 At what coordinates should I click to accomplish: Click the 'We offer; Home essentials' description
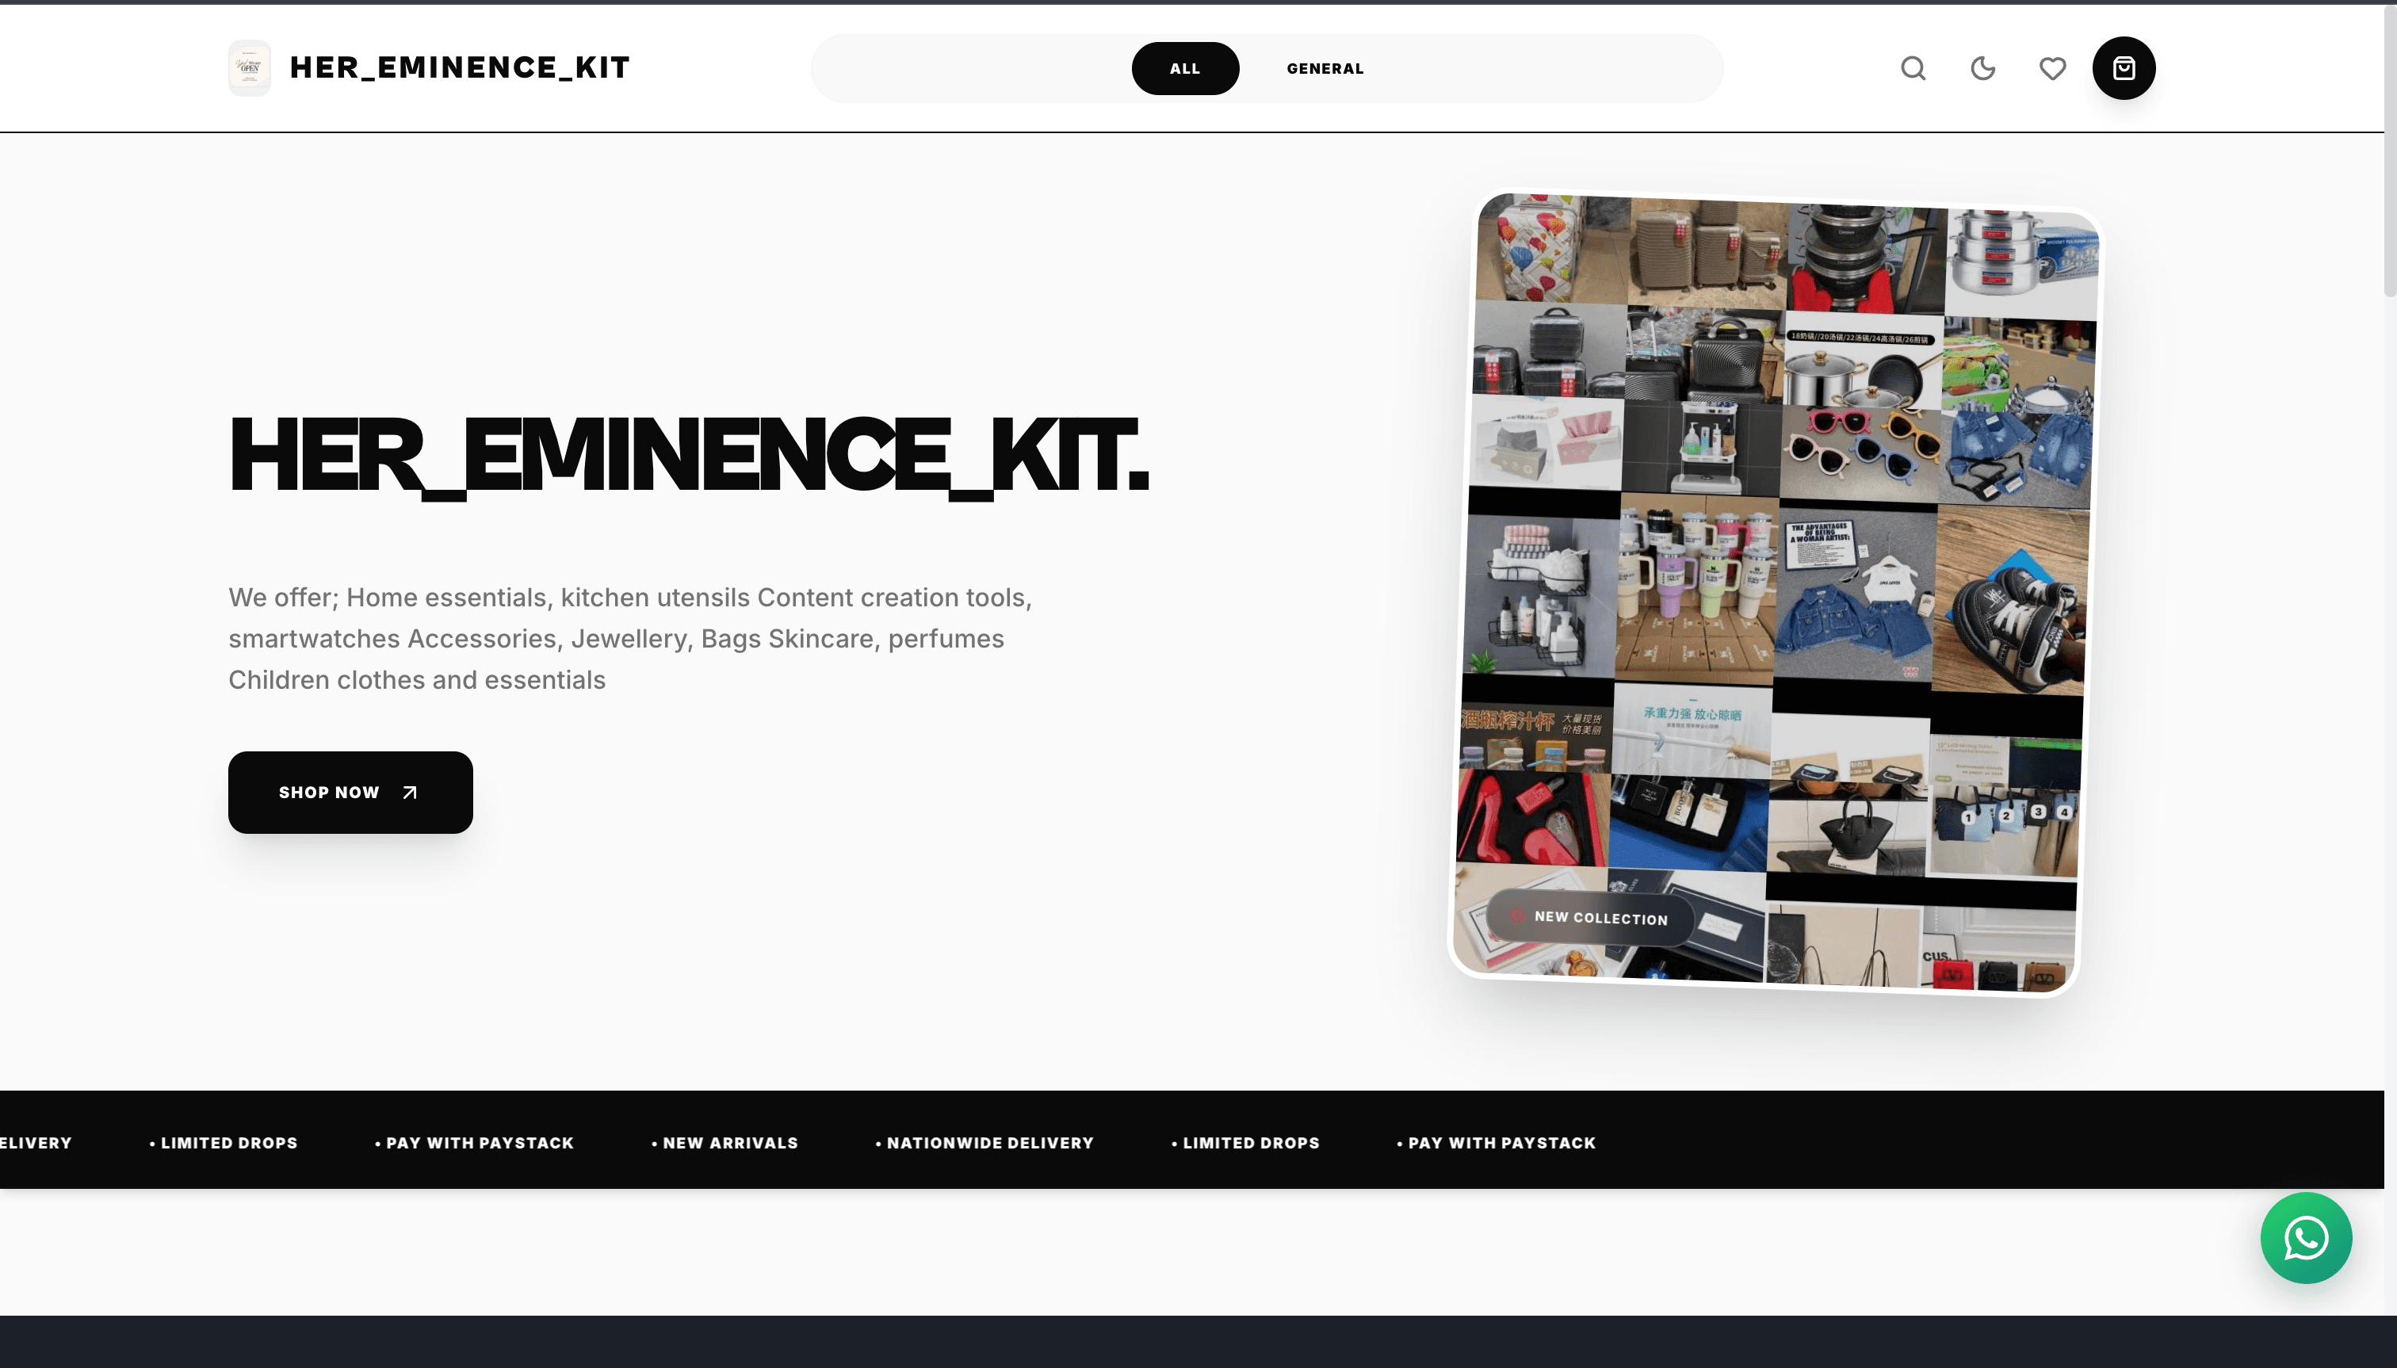click(629, 638)
